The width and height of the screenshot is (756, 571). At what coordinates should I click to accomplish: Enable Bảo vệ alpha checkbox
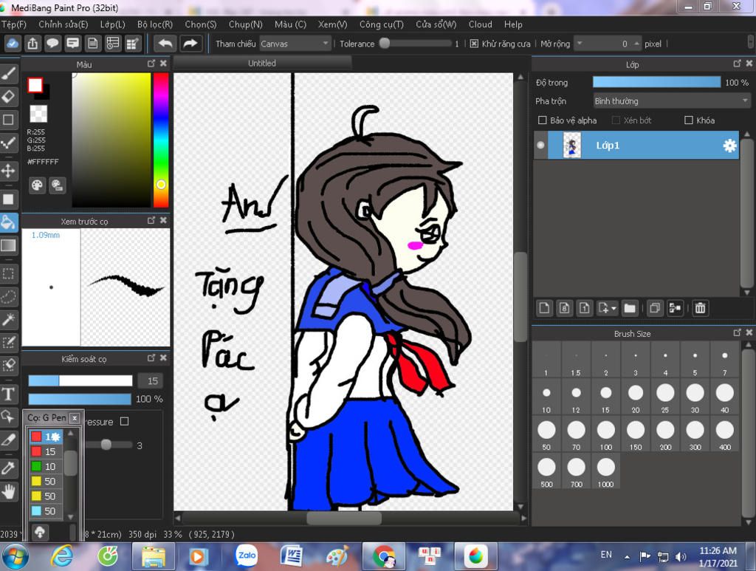tap(543, 120)
